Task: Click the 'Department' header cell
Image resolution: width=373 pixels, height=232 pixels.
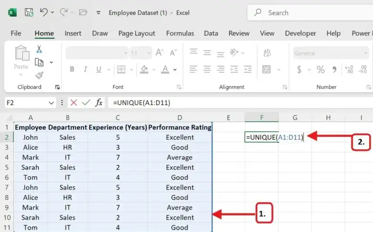Action: (x=67, y=127)
